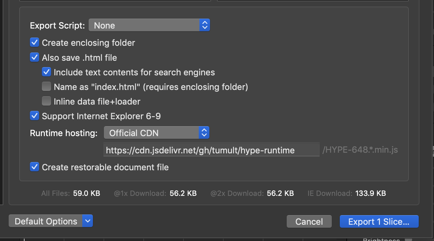Toggle Create enclosing folder checkbox
This screenshot has width=434, height=241.
click(x=35, y=43)
